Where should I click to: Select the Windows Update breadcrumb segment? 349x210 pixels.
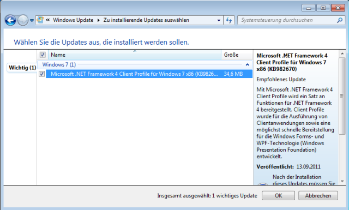(73, 20)
